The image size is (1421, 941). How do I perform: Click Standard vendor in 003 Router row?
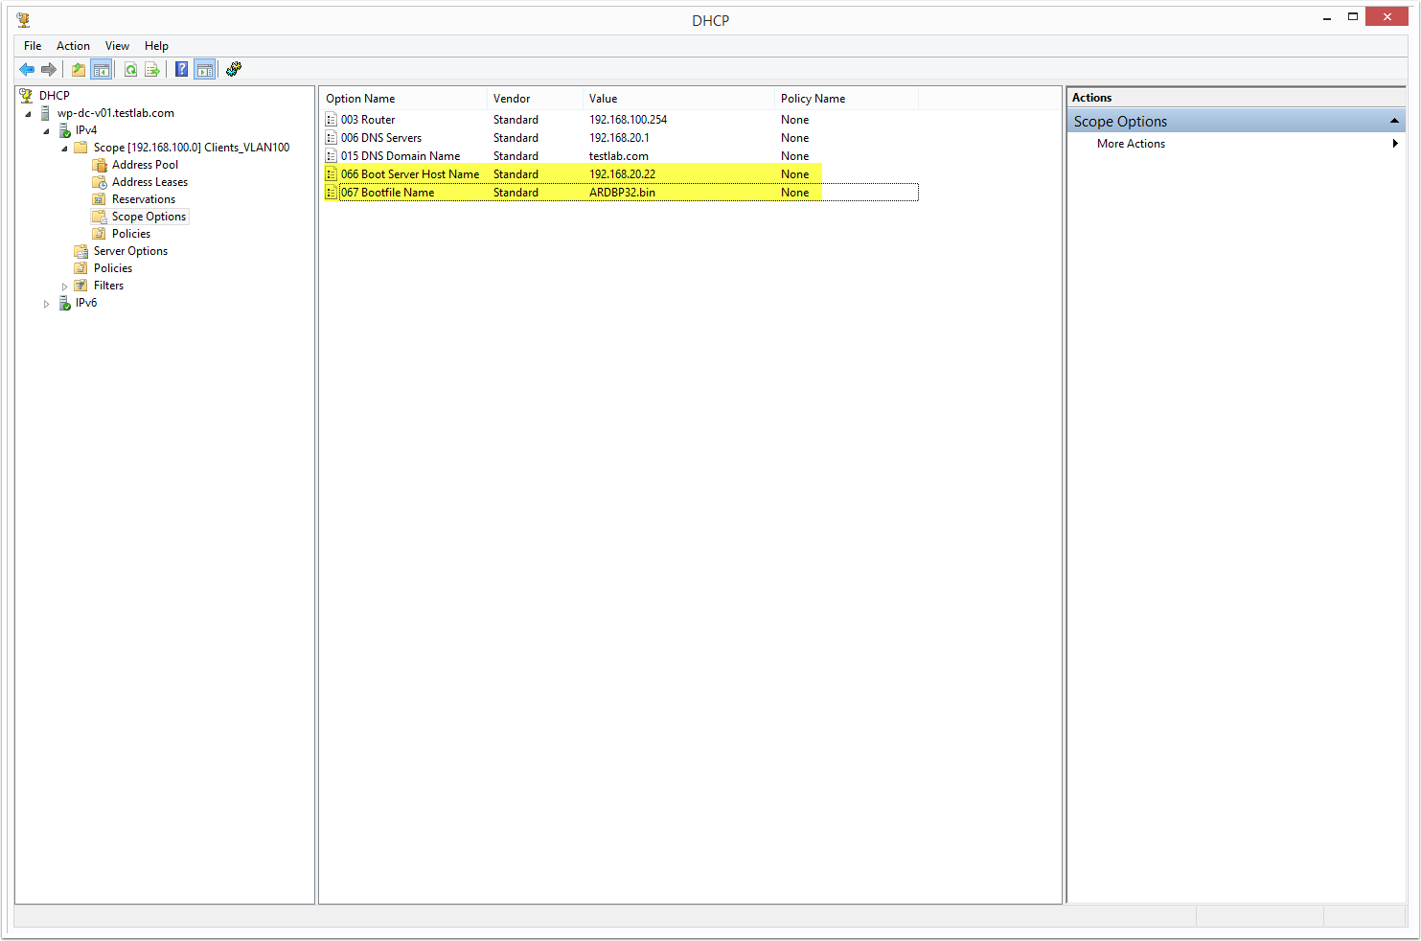pyautogui.click(x=516, y=120)
